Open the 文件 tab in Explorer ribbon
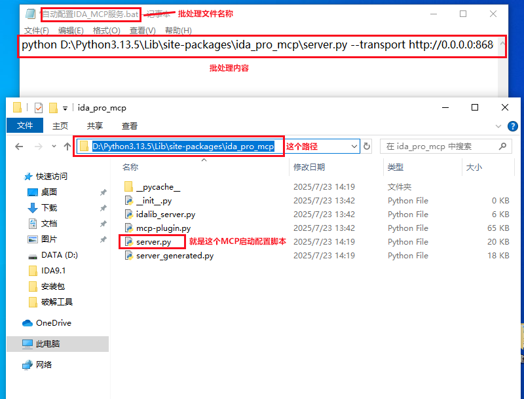Image resolution: width=524 pixels, height=399 pixels. 25,126
